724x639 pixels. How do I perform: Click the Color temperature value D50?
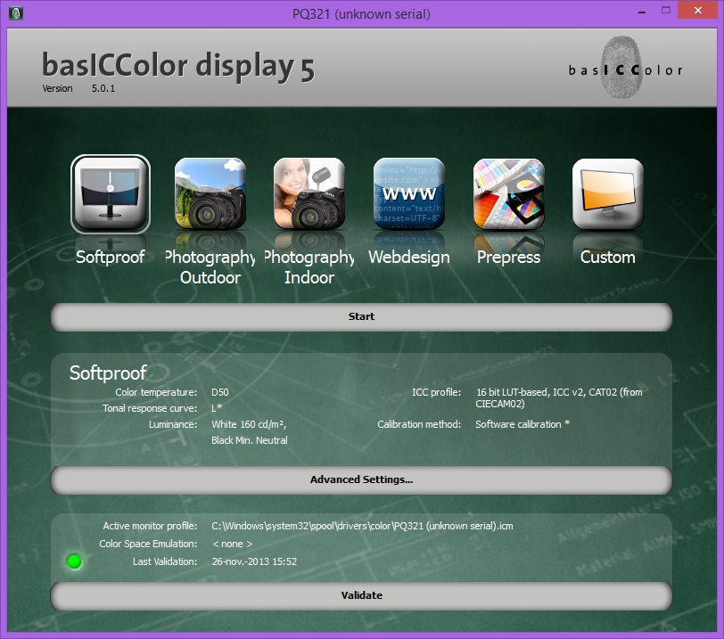coord(220,392)
